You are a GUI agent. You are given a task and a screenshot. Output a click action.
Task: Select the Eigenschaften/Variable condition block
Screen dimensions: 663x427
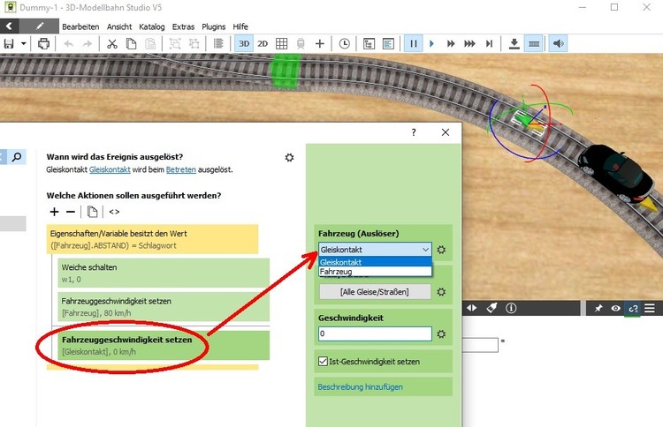(152, 239)
